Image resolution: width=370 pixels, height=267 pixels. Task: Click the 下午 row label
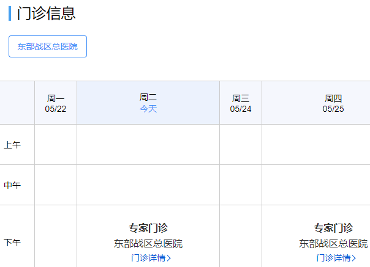(12, 242)
